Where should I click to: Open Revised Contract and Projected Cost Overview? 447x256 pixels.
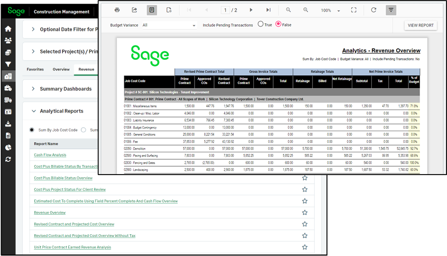click(x=74, y=224)
